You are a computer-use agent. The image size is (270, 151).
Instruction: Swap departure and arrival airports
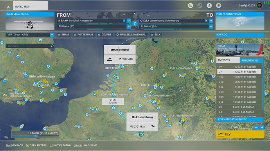coord(135,23)
